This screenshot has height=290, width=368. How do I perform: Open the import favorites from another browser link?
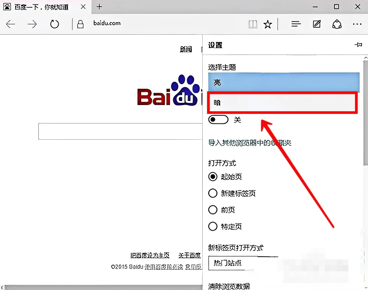click(x=250, y=143)
